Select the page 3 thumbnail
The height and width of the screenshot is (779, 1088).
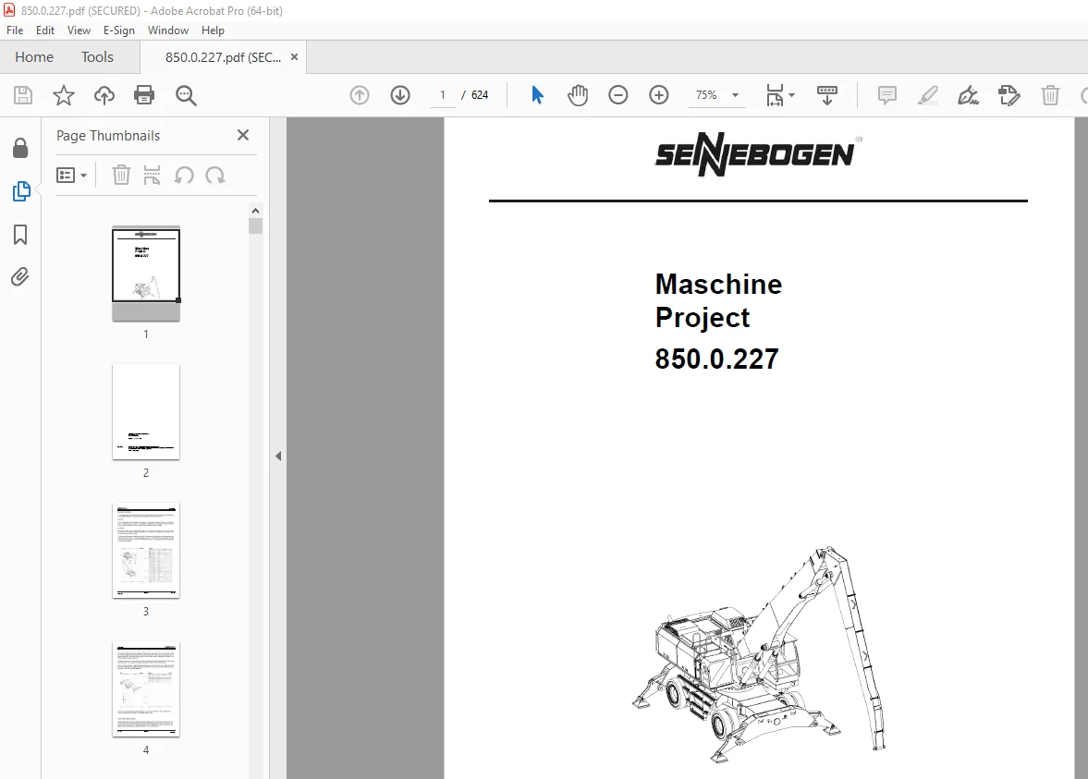coord(146,550)
